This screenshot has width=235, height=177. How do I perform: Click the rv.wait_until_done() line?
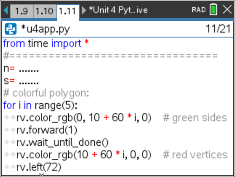click(62, 142)
